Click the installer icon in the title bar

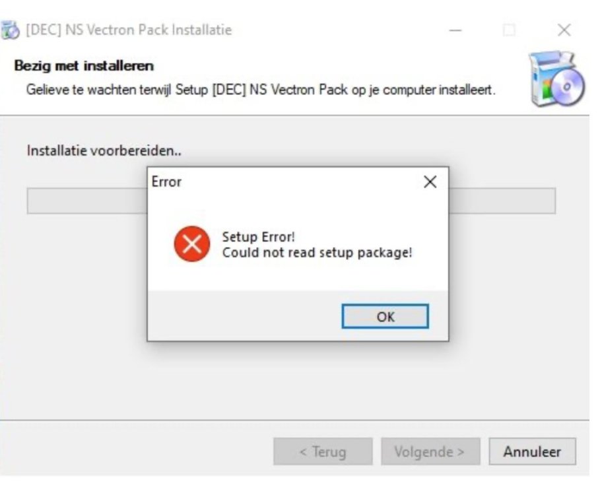click(10, 30)
